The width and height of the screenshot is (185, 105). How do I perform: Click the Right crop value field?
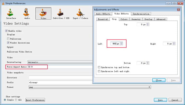coord(168,44)
